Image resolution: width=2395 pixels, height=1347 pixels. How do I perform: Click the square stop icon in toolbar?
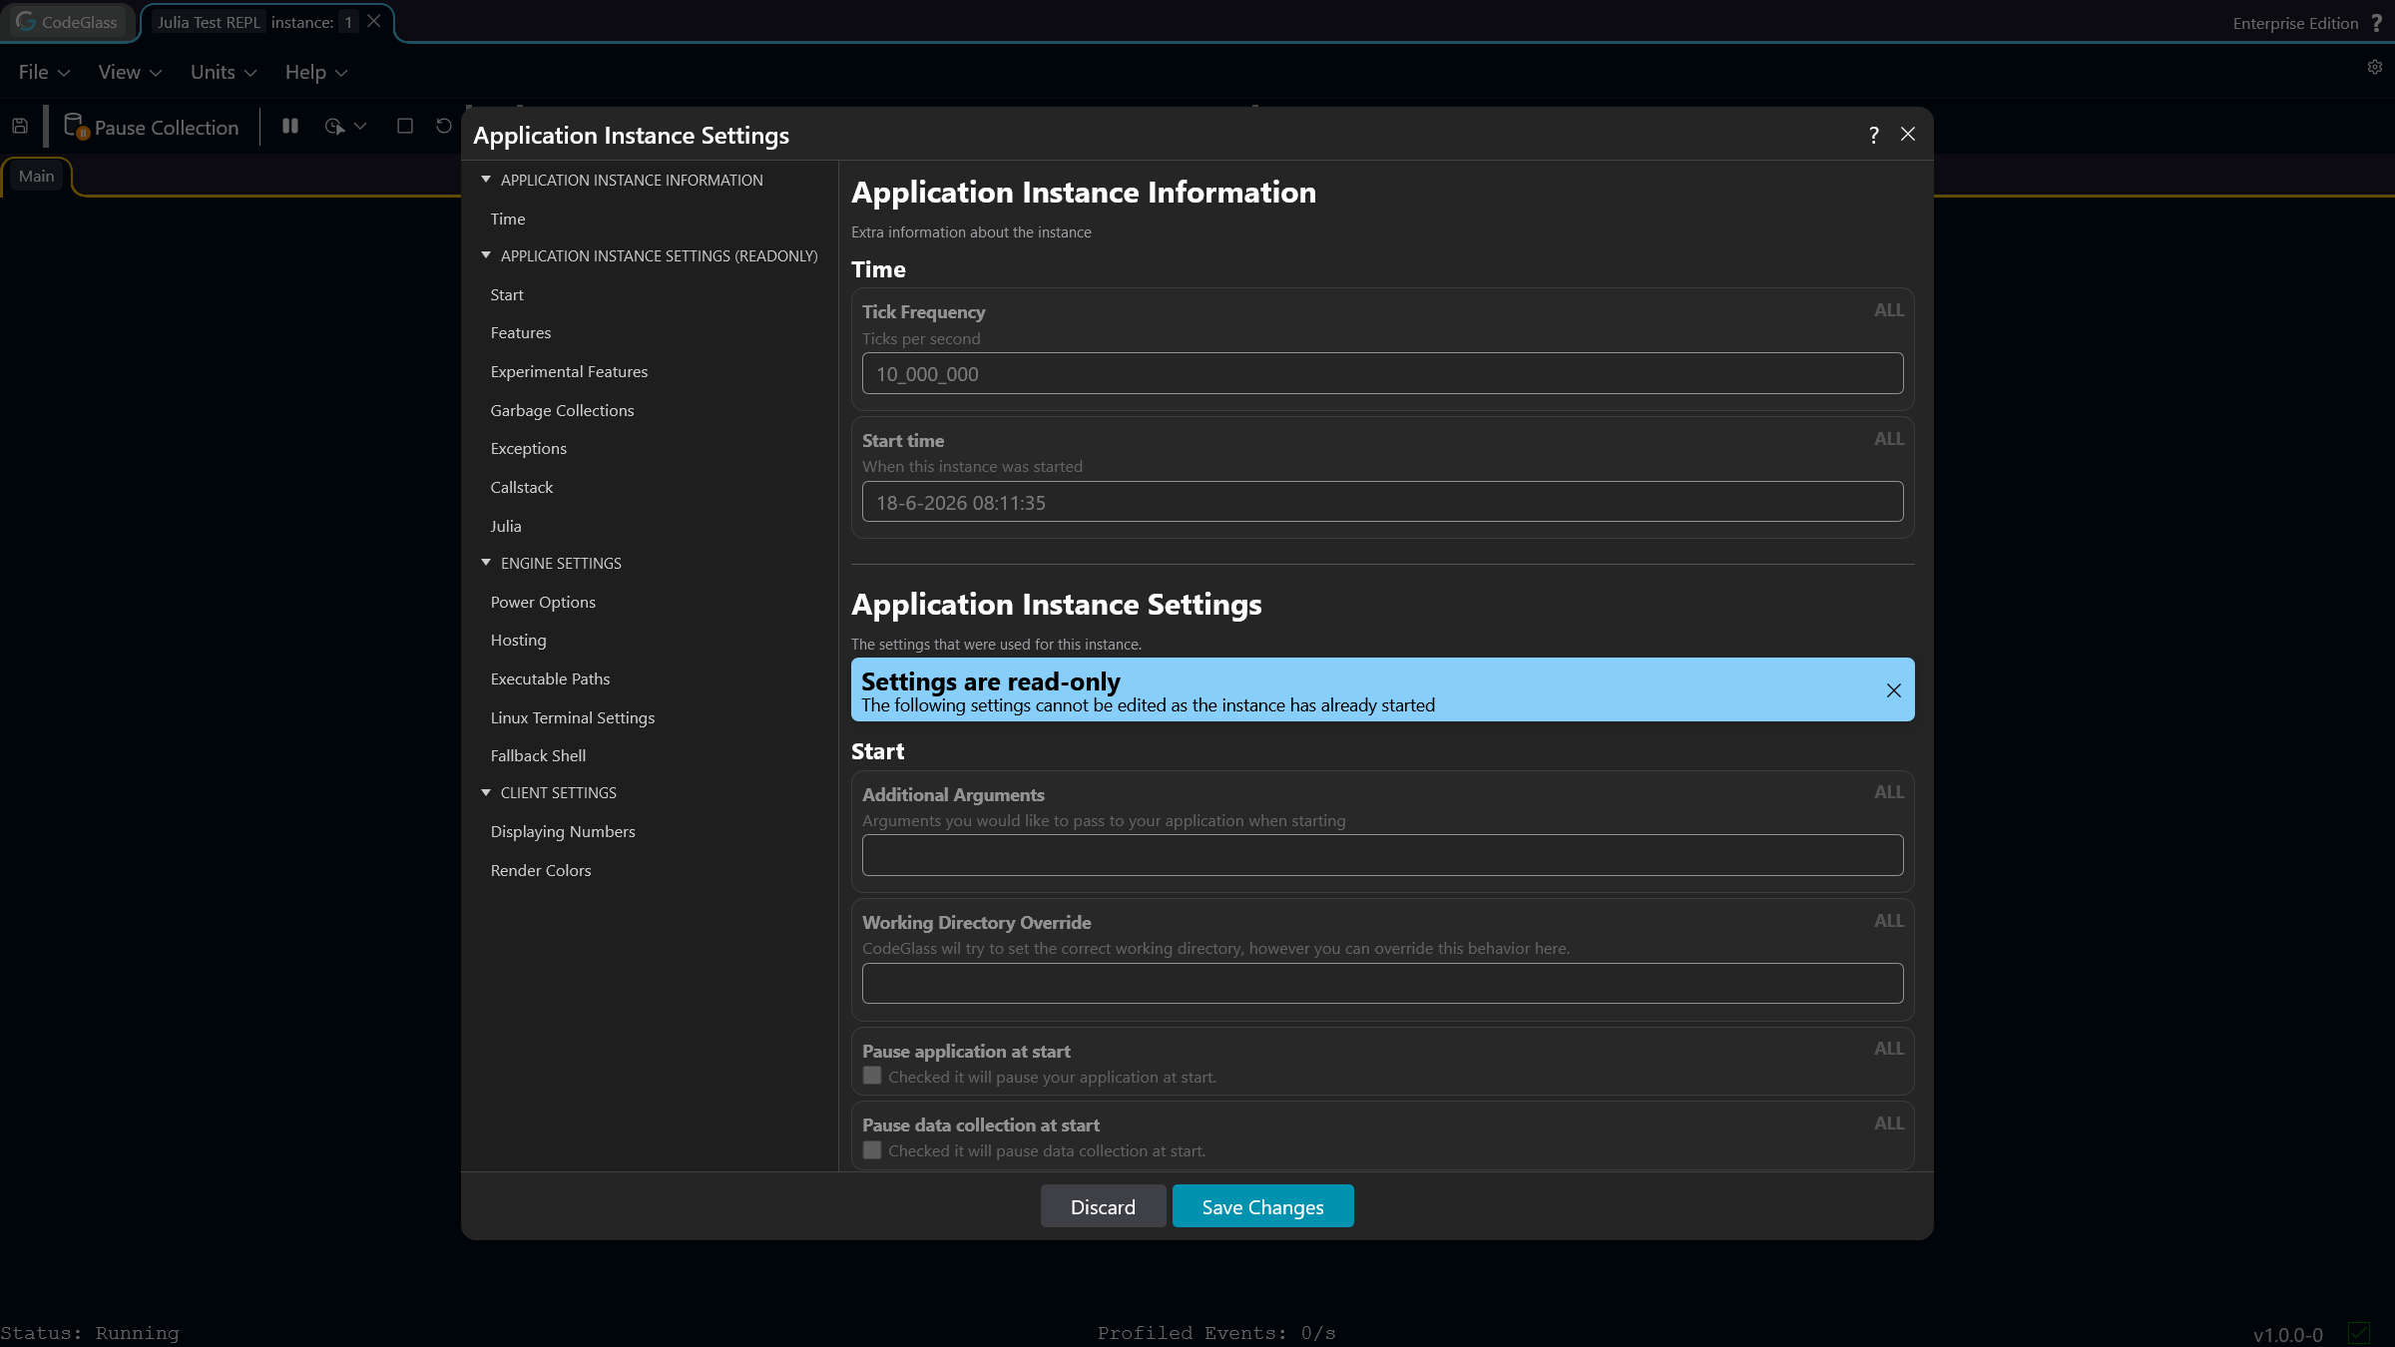point(404,126)
